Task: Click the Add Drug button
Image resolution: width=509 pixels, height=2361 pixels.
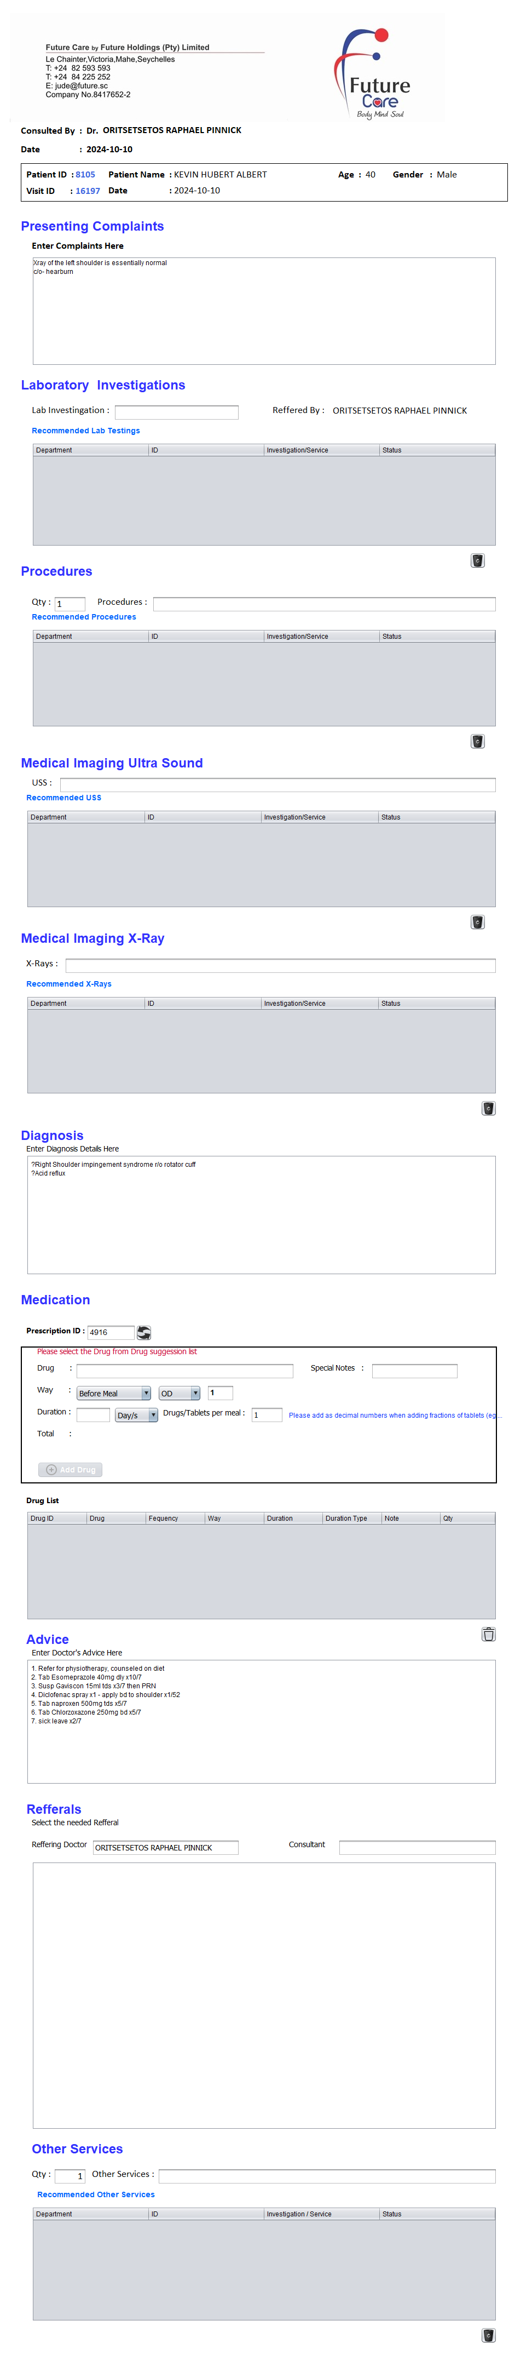Action: tap(71, 1468)
